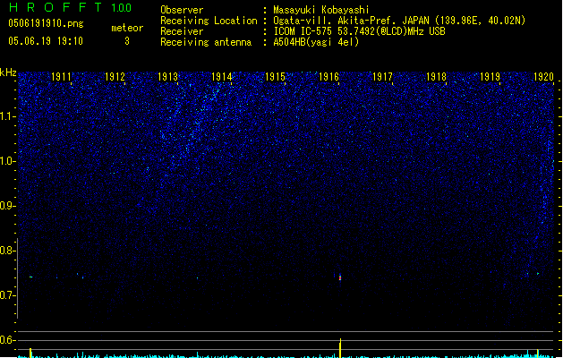Click the 1.1 frequency axis label
The image size is (563, 358).
pos(7,116)
